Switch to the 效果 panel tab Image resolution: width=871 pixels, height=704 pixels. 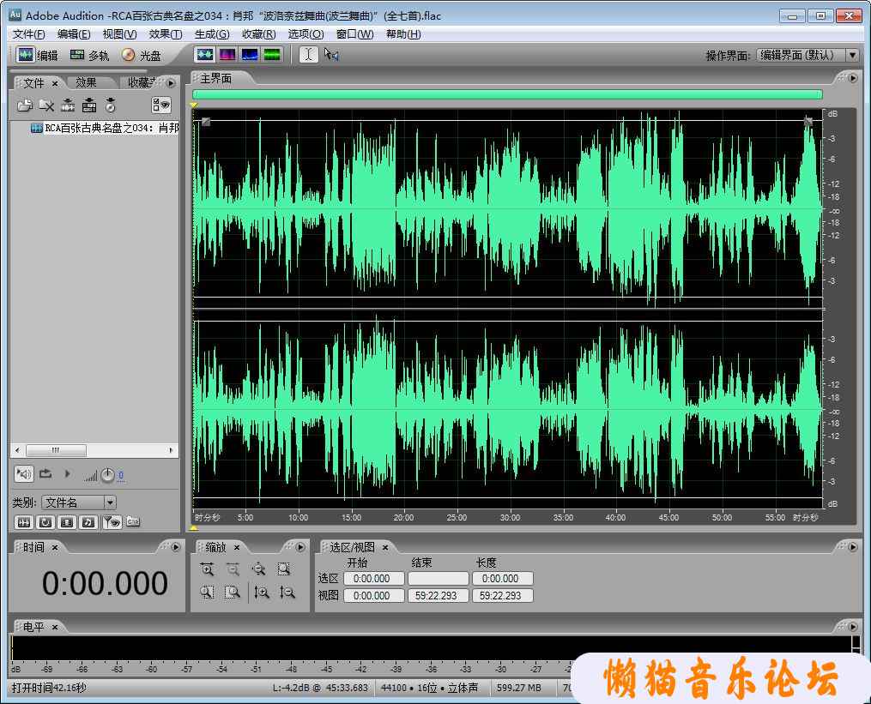[86, 82]
